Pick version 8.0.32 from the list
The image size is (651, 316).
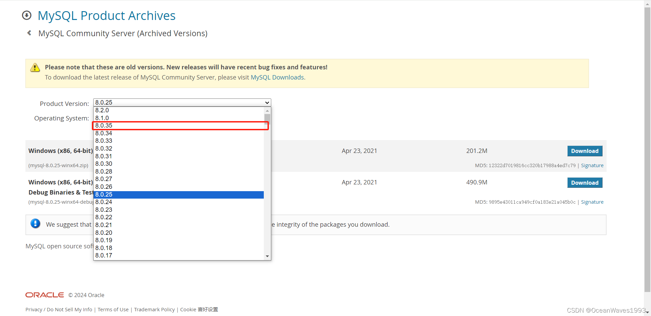click(x=179, y=149)
